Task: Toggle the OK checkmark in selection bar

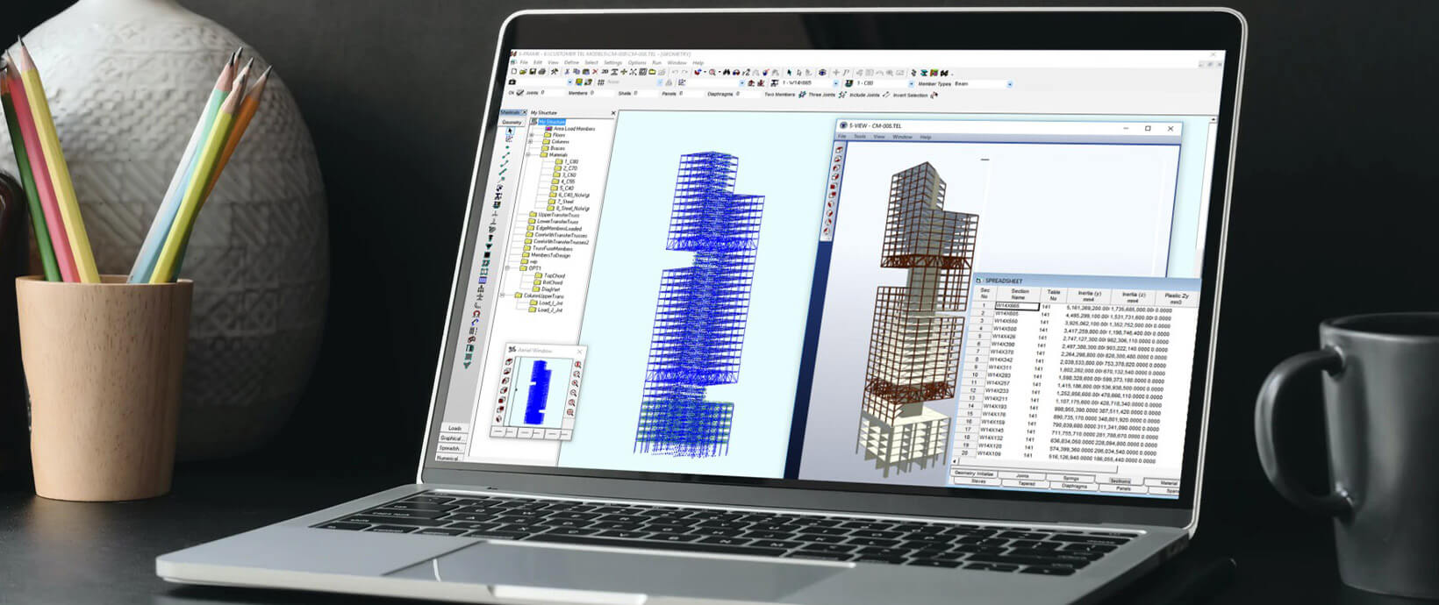Action: [519, 92]
